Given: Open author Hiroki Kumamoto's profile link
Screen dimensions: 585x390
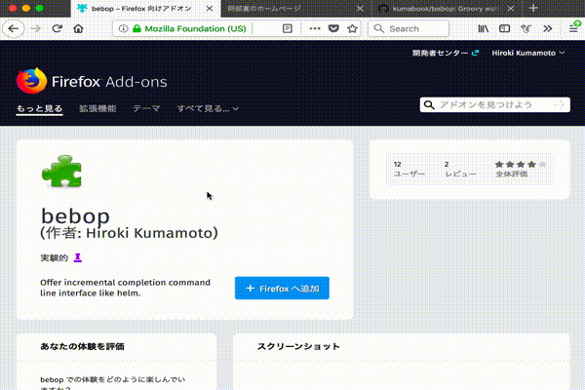Looking at the screenshot, I should [149, 233].
